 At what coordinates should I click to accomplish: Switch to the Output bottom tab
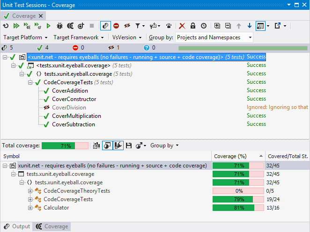tap(17, 226)
